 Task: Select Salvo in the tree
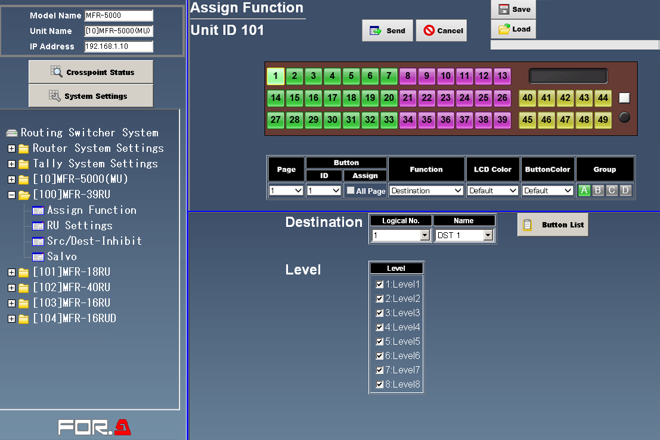click(x=61, y=257)
